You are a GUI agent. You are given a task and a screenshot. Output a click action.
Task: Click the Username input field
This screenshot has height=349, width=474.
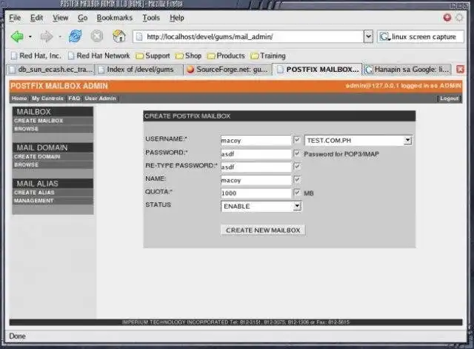pos(256,140)
